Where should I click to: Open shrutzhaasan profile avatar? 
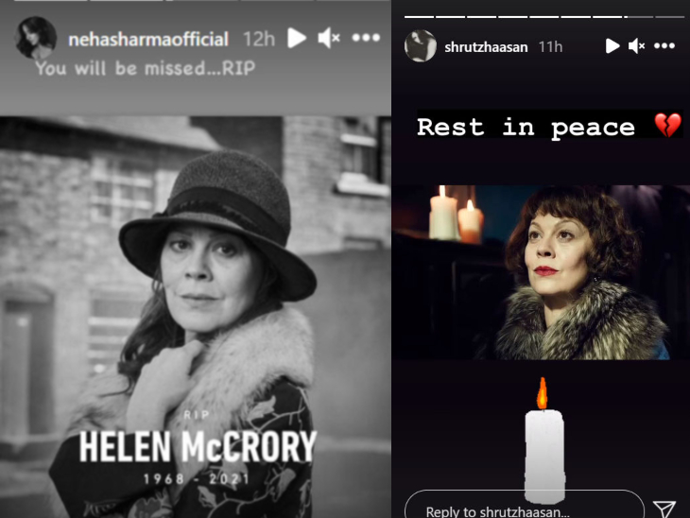(421, 45)
